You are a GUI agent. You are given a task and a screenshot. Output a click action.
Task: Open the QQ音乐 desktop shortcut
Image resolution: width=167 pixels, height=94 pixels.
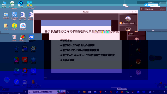pos(15,27)
